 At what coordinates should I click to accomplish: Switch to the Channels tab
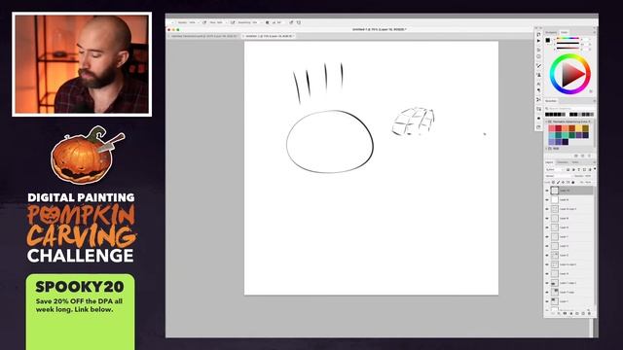tap(563, 162)
